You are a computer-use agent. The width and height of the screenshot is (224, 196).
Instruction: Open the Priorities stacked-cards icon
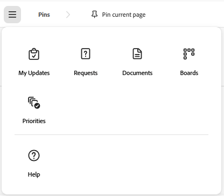[34, 103]
